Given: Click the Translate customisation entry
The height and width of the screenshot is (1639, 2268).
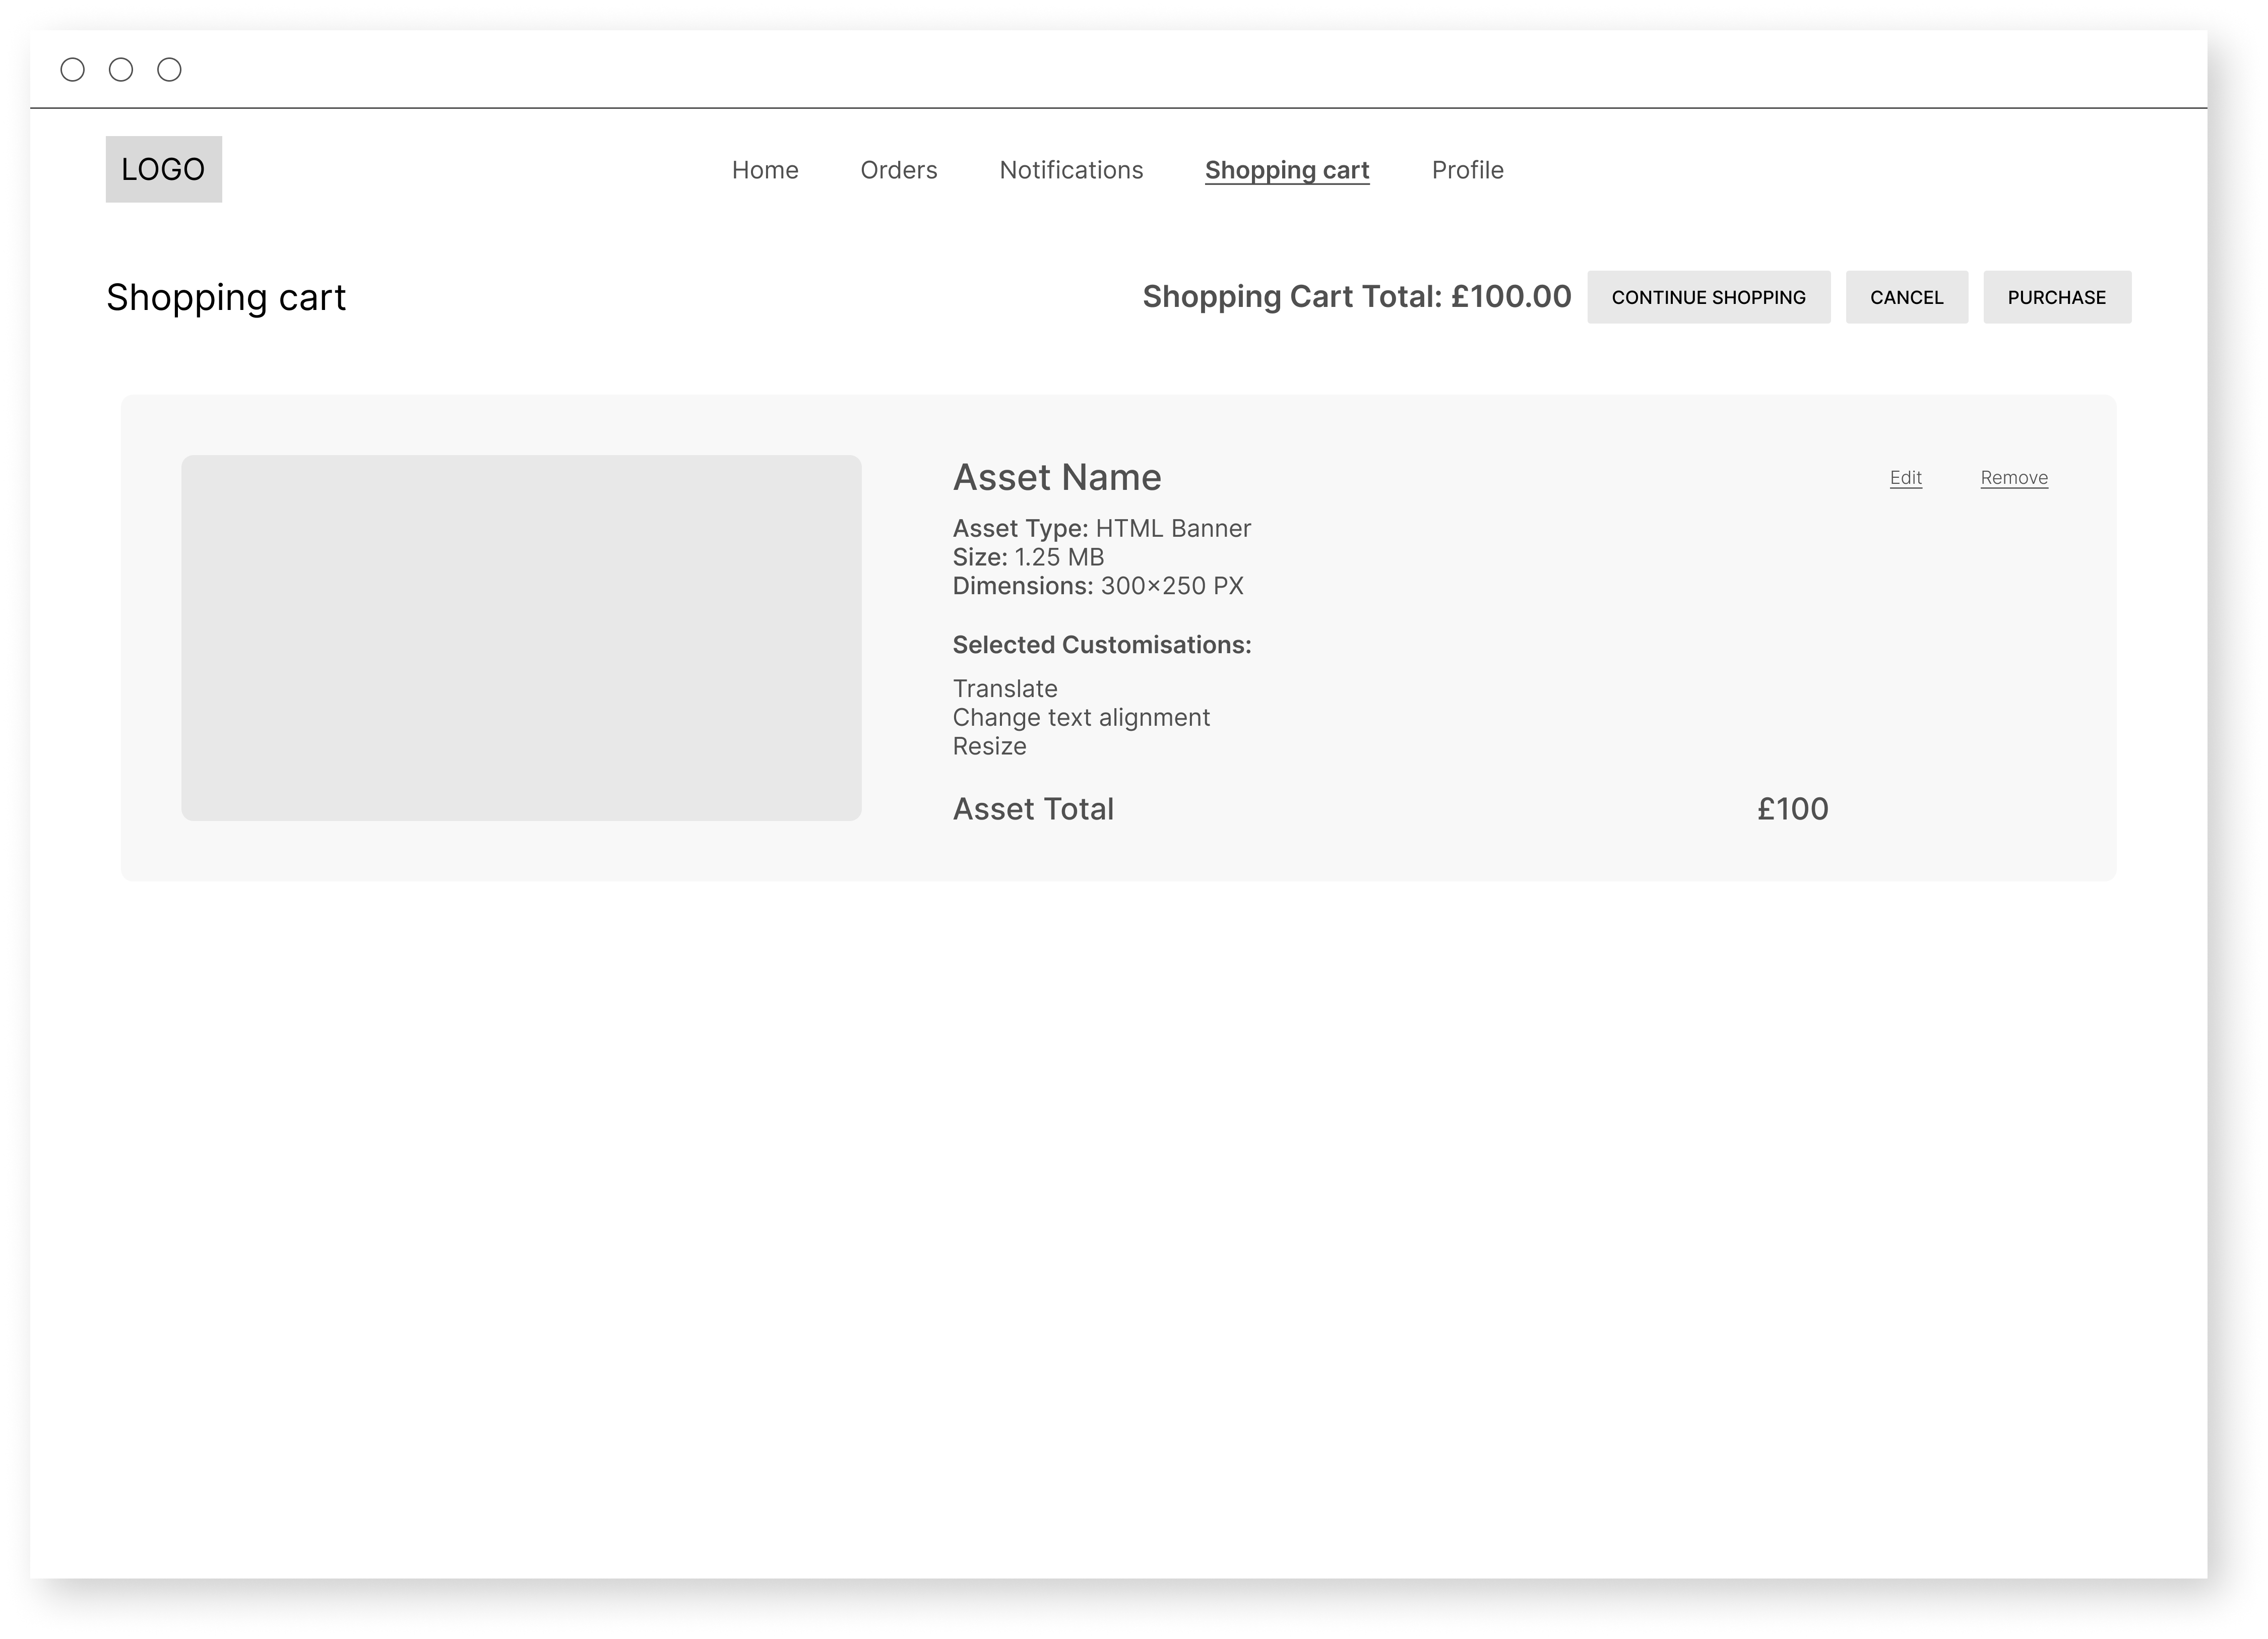Looking at the screenshot, I should [1005, 689].
